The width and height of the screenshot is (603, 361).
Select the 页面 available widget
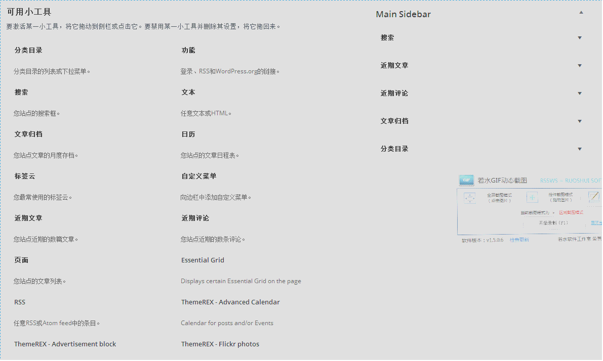[21, 260]
